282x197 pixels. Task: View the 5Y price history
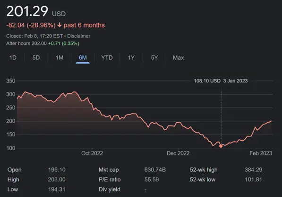[154, 58]
